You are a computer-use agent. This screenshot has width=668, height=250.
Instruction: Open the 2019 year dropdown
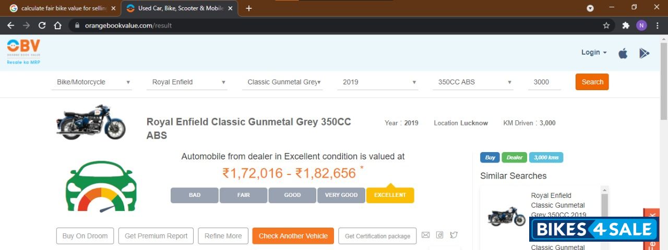[377, 82]
